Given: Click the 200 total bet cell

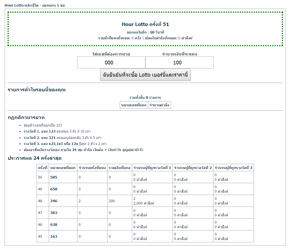Looking at the screenshot, I should click(120, 201).
